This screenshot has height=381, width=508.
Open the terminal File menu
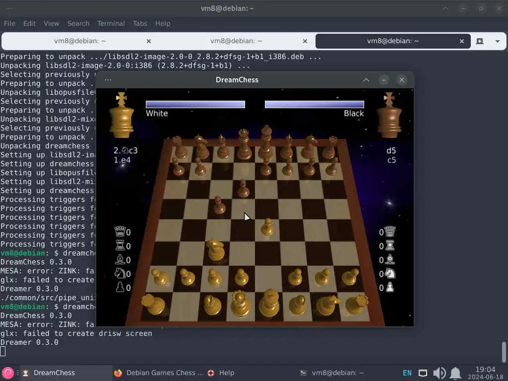[9, 23]
